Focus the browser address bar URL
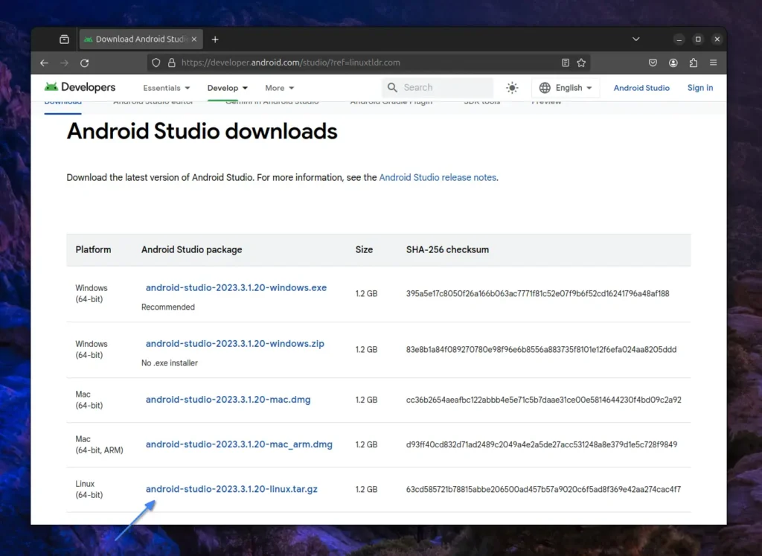 [291, 63]
